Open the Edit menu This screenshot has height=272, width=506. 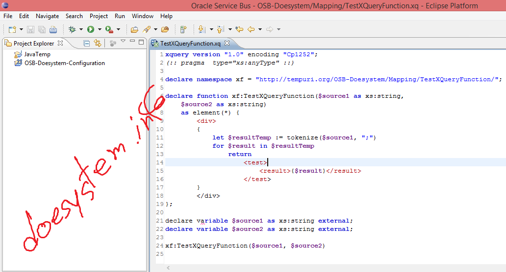[24, 16]
